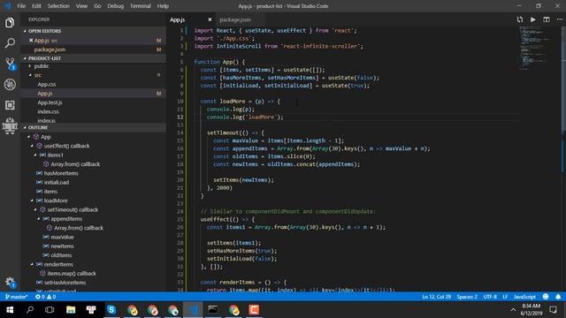The height and width of the screenshot is (318, 566).
Task: Open the File menu
Action: [21, 6]
